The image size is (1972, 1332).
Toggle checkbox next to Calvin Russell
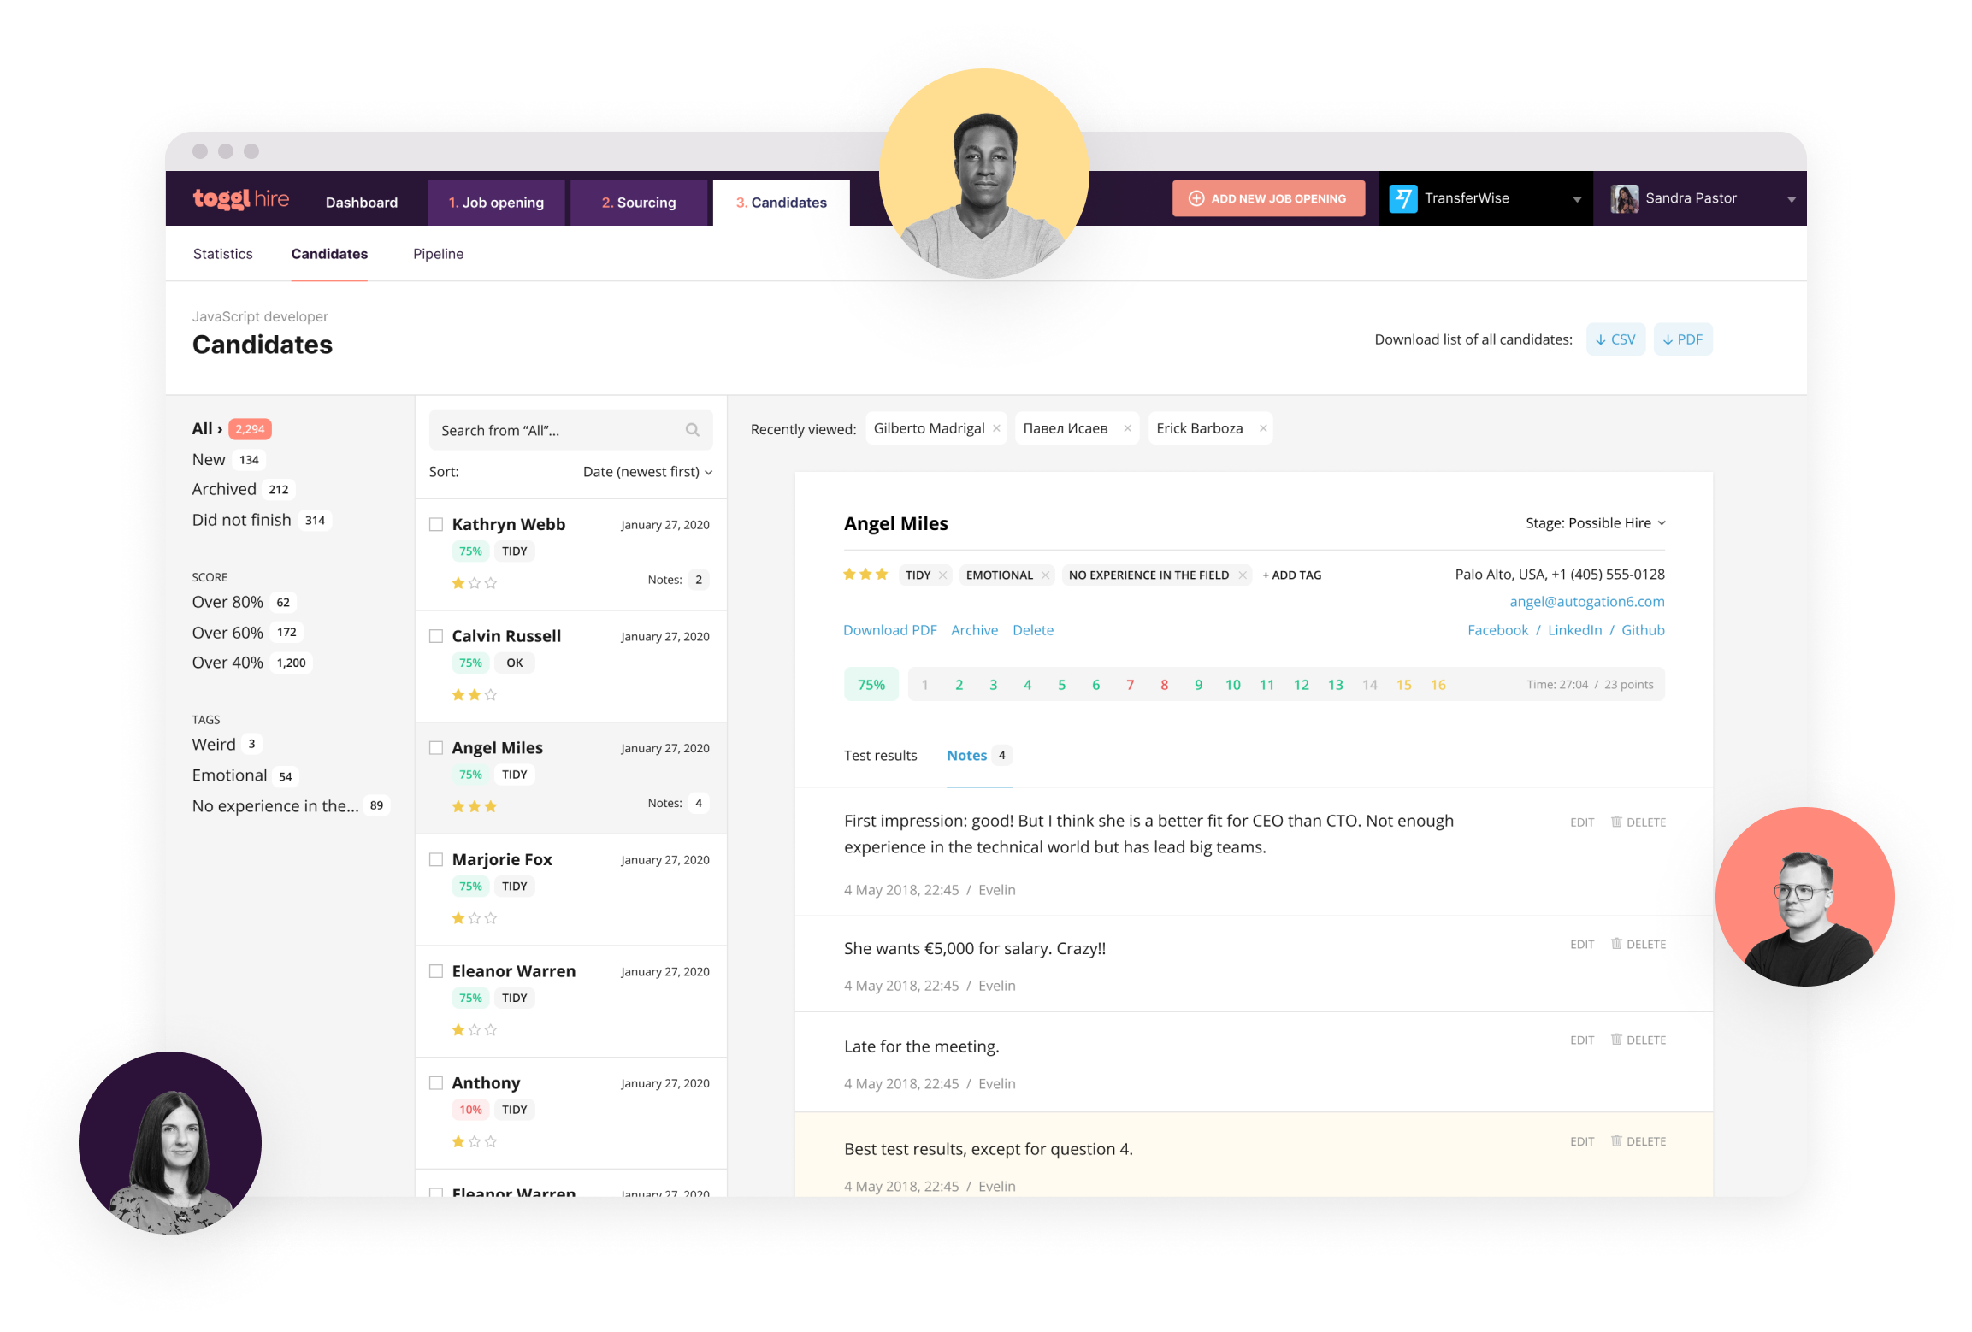click(x=434, y=634)
